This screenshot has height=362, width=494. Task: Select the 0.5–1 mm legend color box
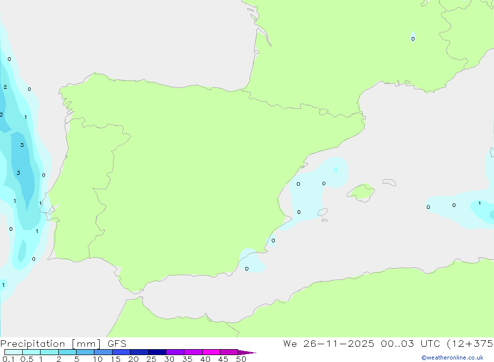pos(32,352)
